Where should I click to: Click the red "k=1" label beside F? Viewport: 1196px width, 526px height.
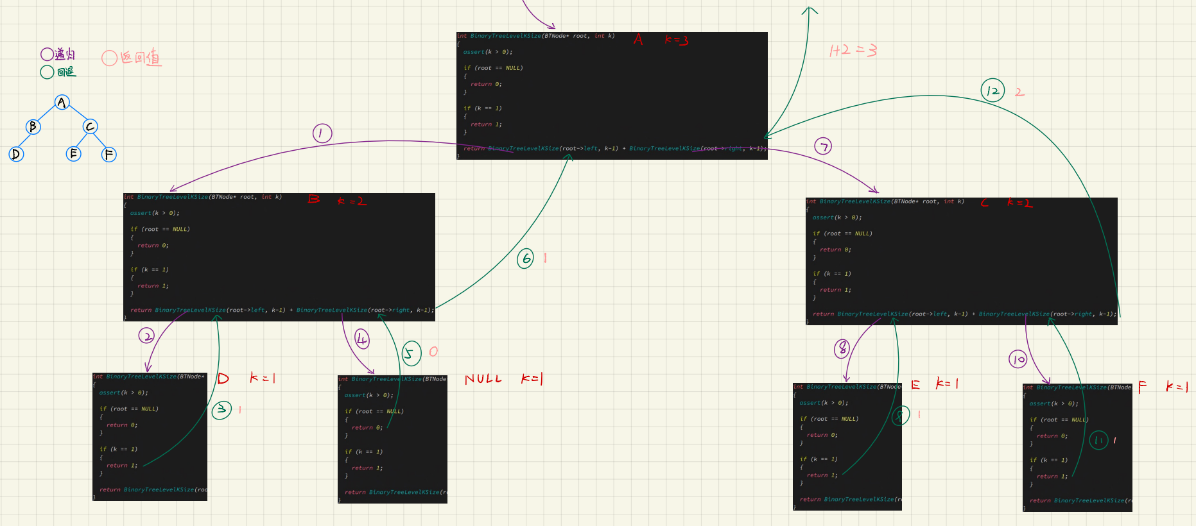(1177, 386)
